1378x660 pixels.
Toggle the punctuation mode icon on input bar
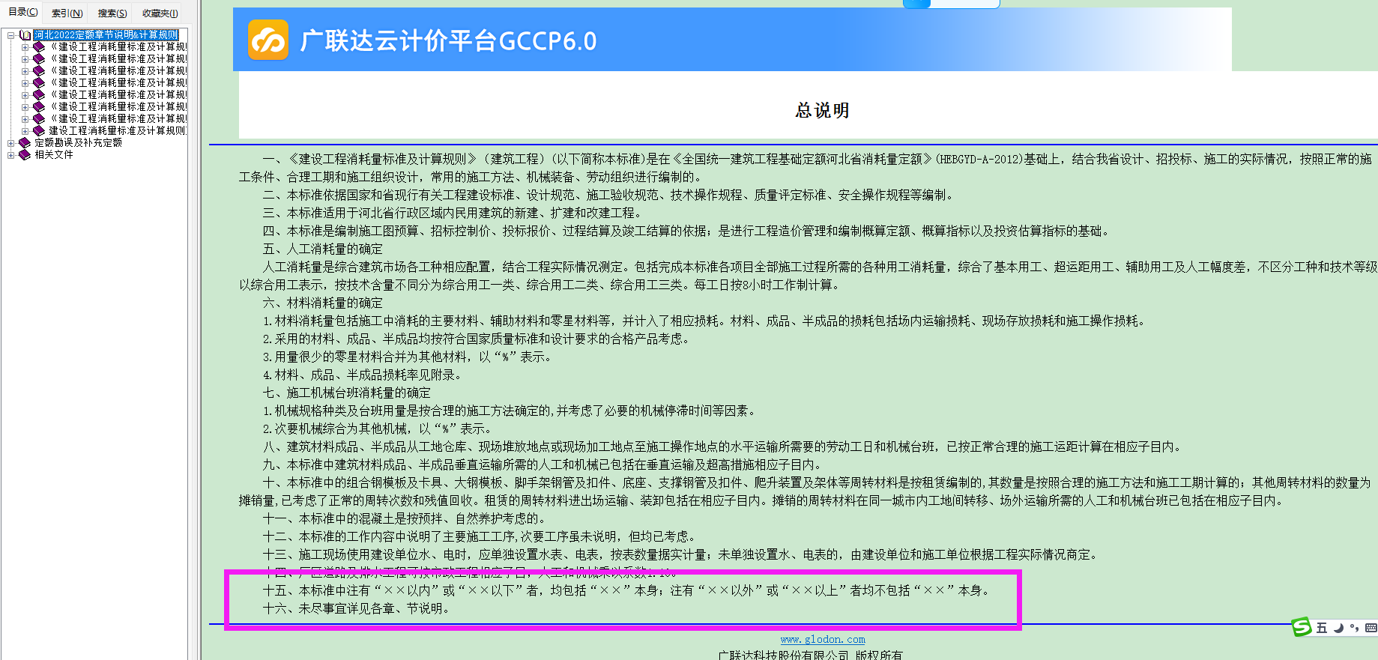pos(1354,628)
